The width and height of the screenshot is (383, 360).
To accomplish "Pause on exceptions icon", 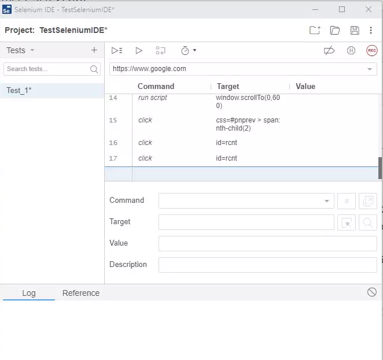I will tap(351, 50).
